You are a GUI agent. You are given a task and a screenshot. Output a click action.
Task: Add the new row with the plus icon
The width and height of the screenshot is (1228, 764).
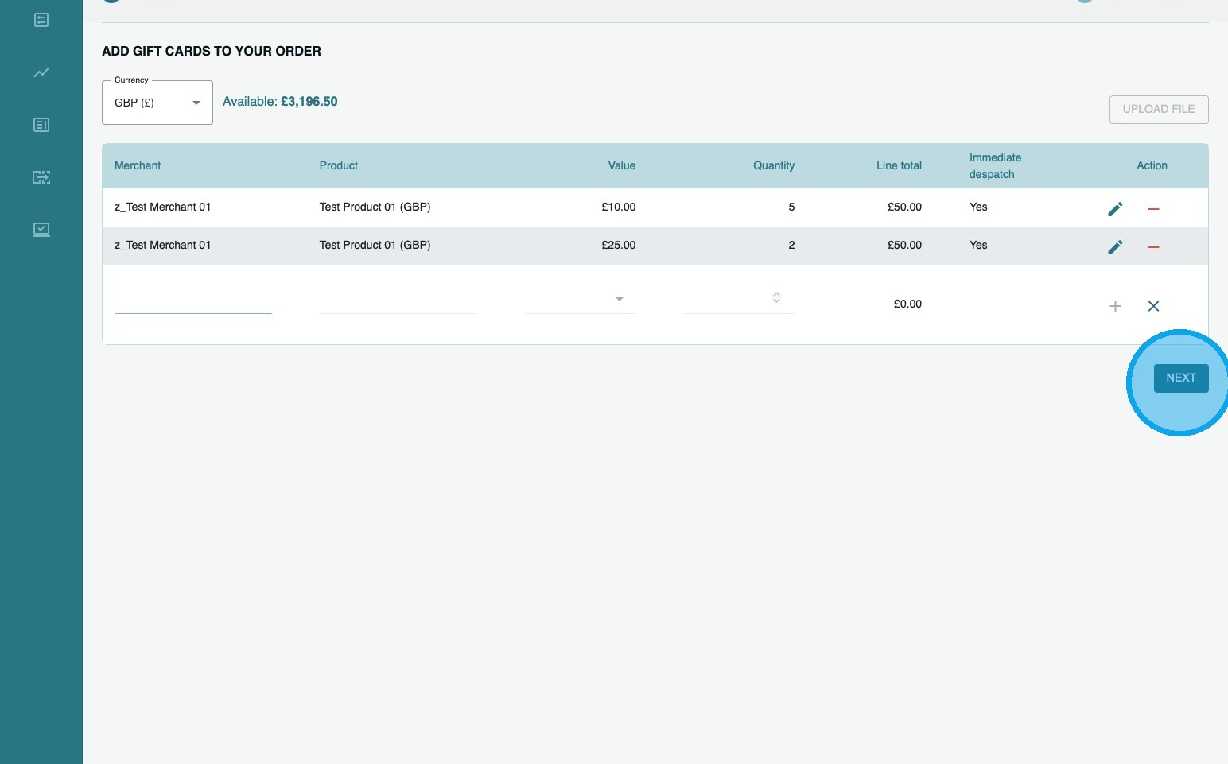(x=1115, y=306)
